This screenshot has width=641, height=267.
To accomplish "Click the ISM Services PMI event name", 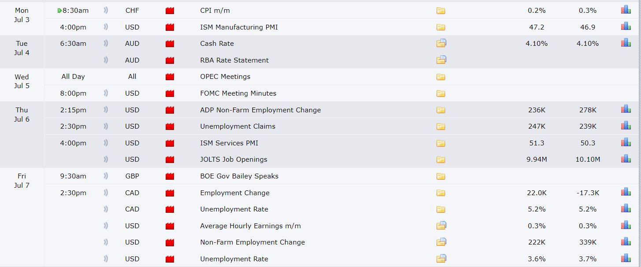I will (x=229, y=143).
